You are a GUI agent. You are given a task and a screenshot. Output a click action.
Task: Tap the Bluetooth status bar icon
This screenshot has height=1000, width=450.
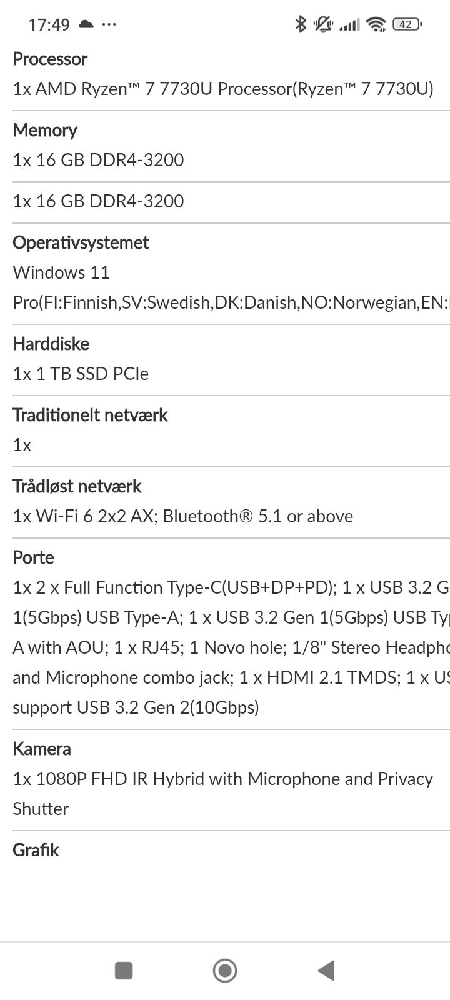301,24
